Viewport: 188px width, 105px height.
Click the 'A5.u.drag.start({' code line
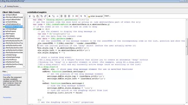pos(48,67)
